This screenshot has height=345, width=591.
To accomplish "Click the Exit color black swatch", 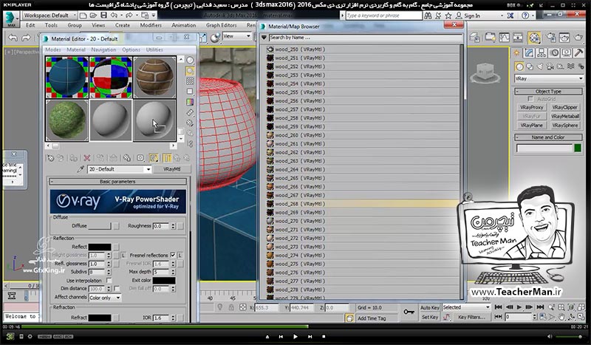I will (x=164, y=281).
